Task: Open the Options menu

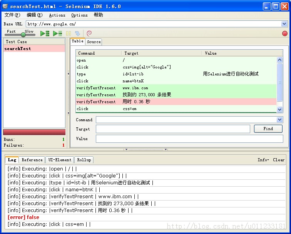Action: [79, 15]
